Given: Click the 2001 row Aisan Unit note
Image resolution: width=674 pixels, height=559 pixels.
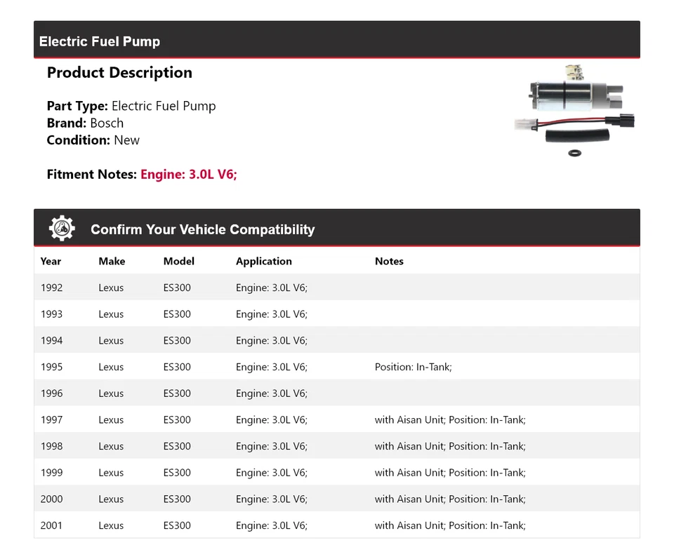Looking at the screenshot, I should click(x=450, y=525).
